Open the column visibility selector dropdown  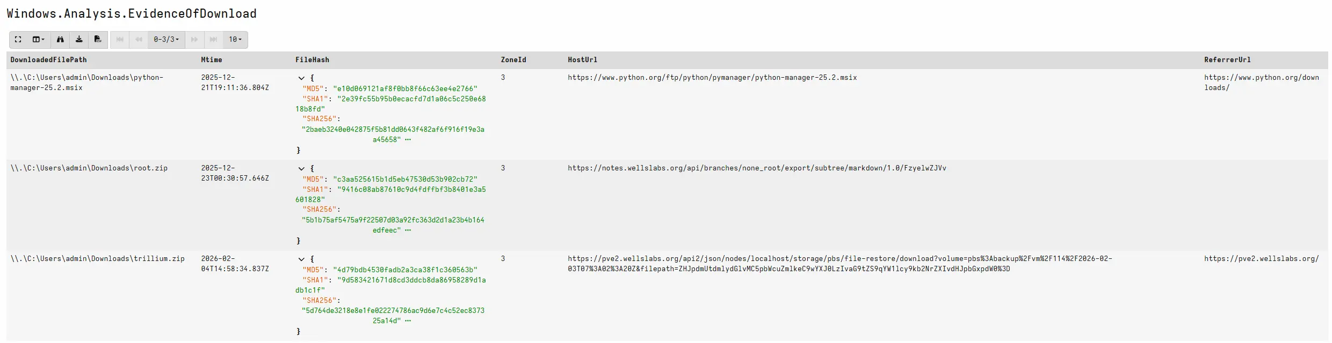tap(39, 40)
